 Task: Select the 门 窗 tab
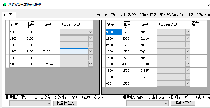[x=9, y=15]
